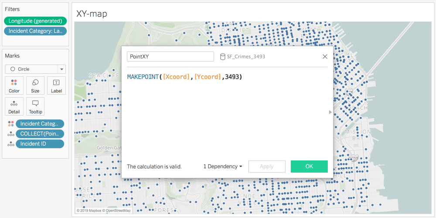Open the Label marks card
Viewport: 436px width, 218px height.
click(x=56, y=85)
